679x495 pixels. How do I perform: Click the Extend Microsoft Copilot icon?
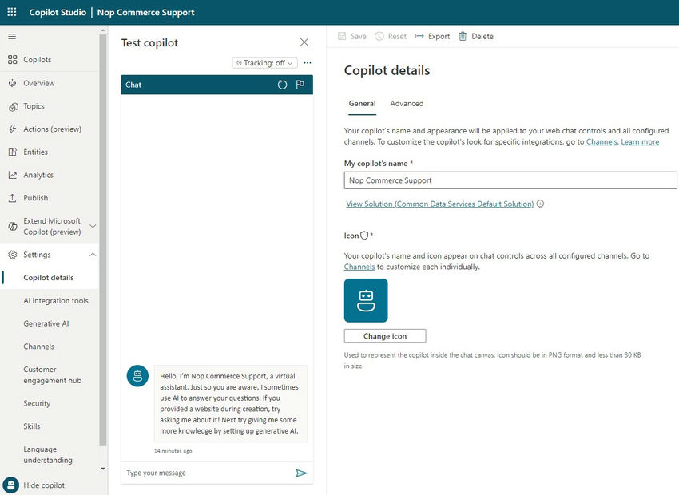(13, 226)
